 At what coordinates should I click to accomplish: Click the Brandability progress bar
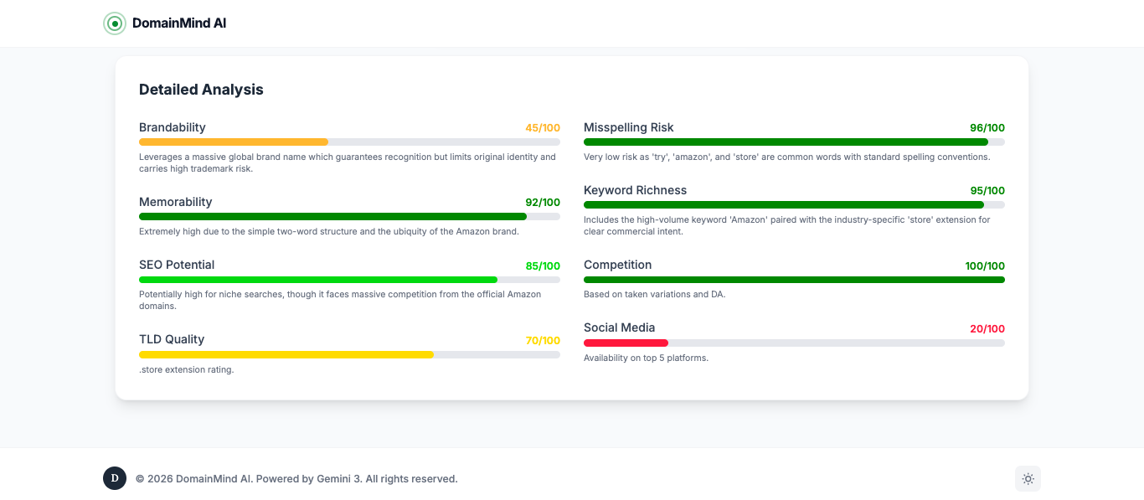coord(349,142)
